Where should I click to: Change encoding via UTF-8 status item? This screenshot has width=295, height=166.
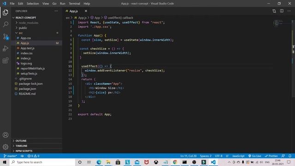(218, 156)
